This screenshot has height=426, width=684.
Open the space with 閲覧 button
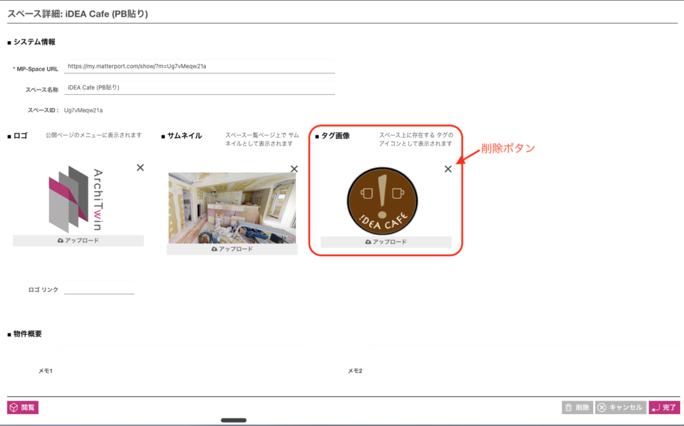(x=23, y=407)
